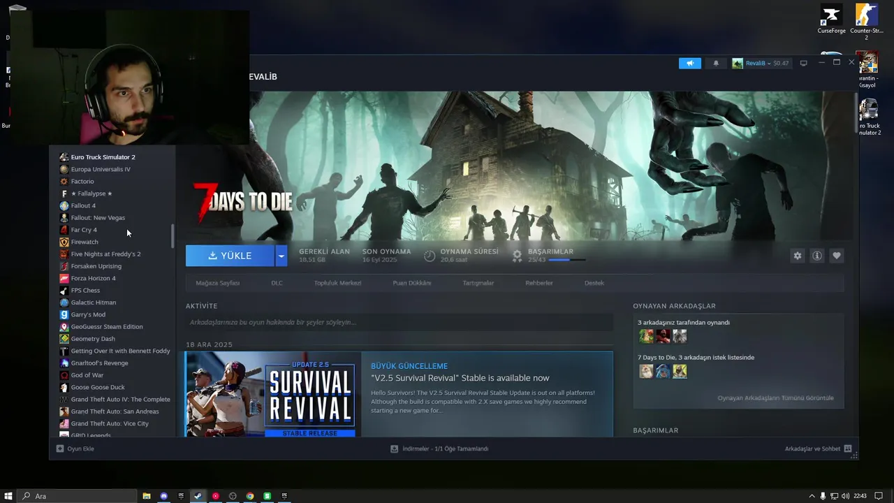Open the Tartışmalar tab

click(478, 283)
